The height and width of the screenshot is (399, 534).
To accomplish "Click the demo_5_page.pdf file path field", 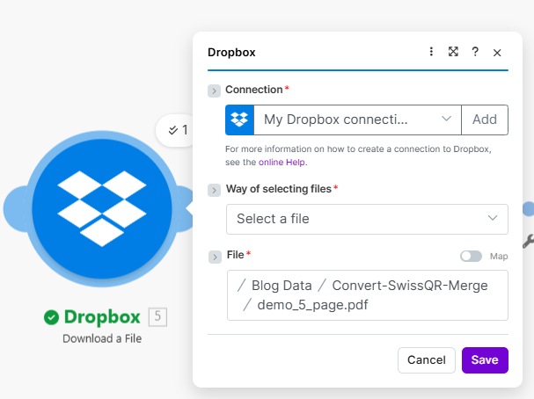I will [x=367, y=295].
